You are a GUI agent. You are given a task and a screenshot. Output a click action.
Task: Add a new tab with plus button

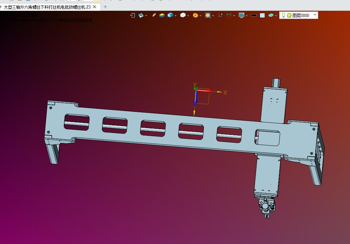pyautogui.click(x=105, y=7)
